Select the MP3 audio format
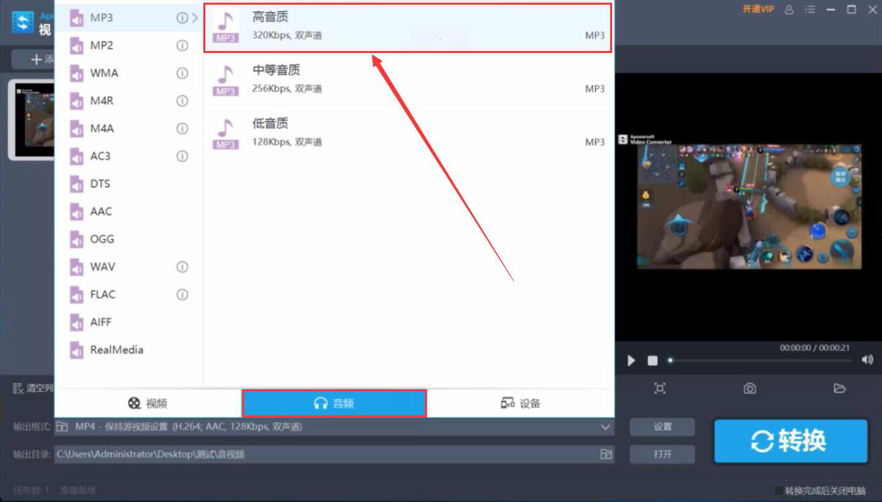Image resolution: width=882 pixels, height=502 pixels. click(128, 18)
